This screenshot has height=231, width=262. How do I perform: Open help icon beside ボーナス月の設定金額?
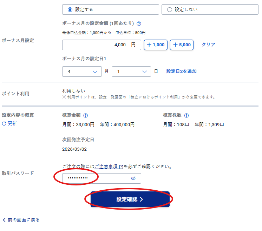coord(139,24)
